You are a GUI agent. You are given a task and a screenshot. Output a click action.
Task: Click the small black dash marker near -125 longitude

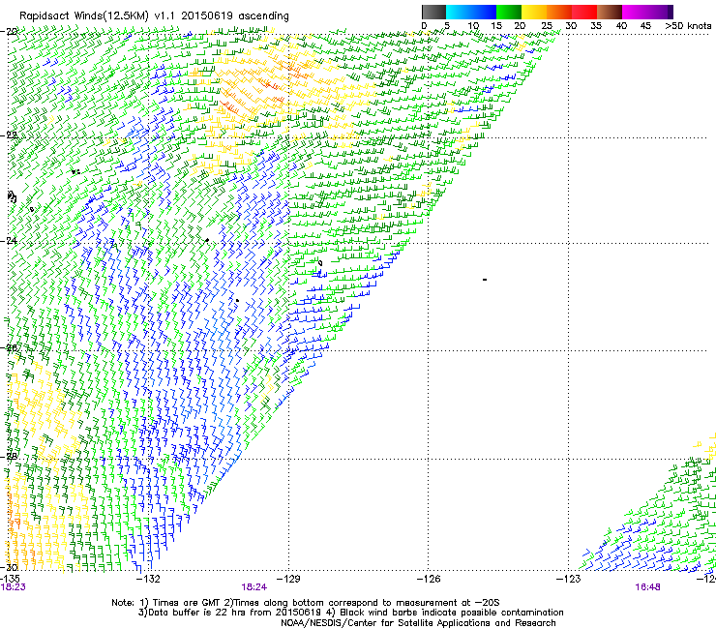coord(485,279)
